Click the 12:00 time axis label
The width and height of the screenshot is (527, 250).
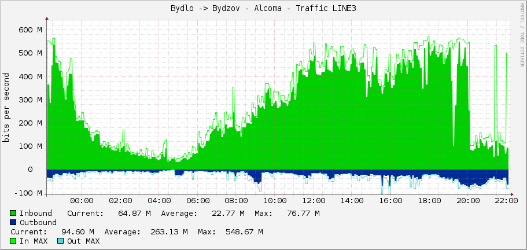[314, 201]
